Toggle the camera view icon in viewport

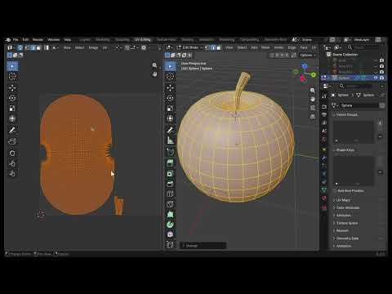tap(313, 108)
